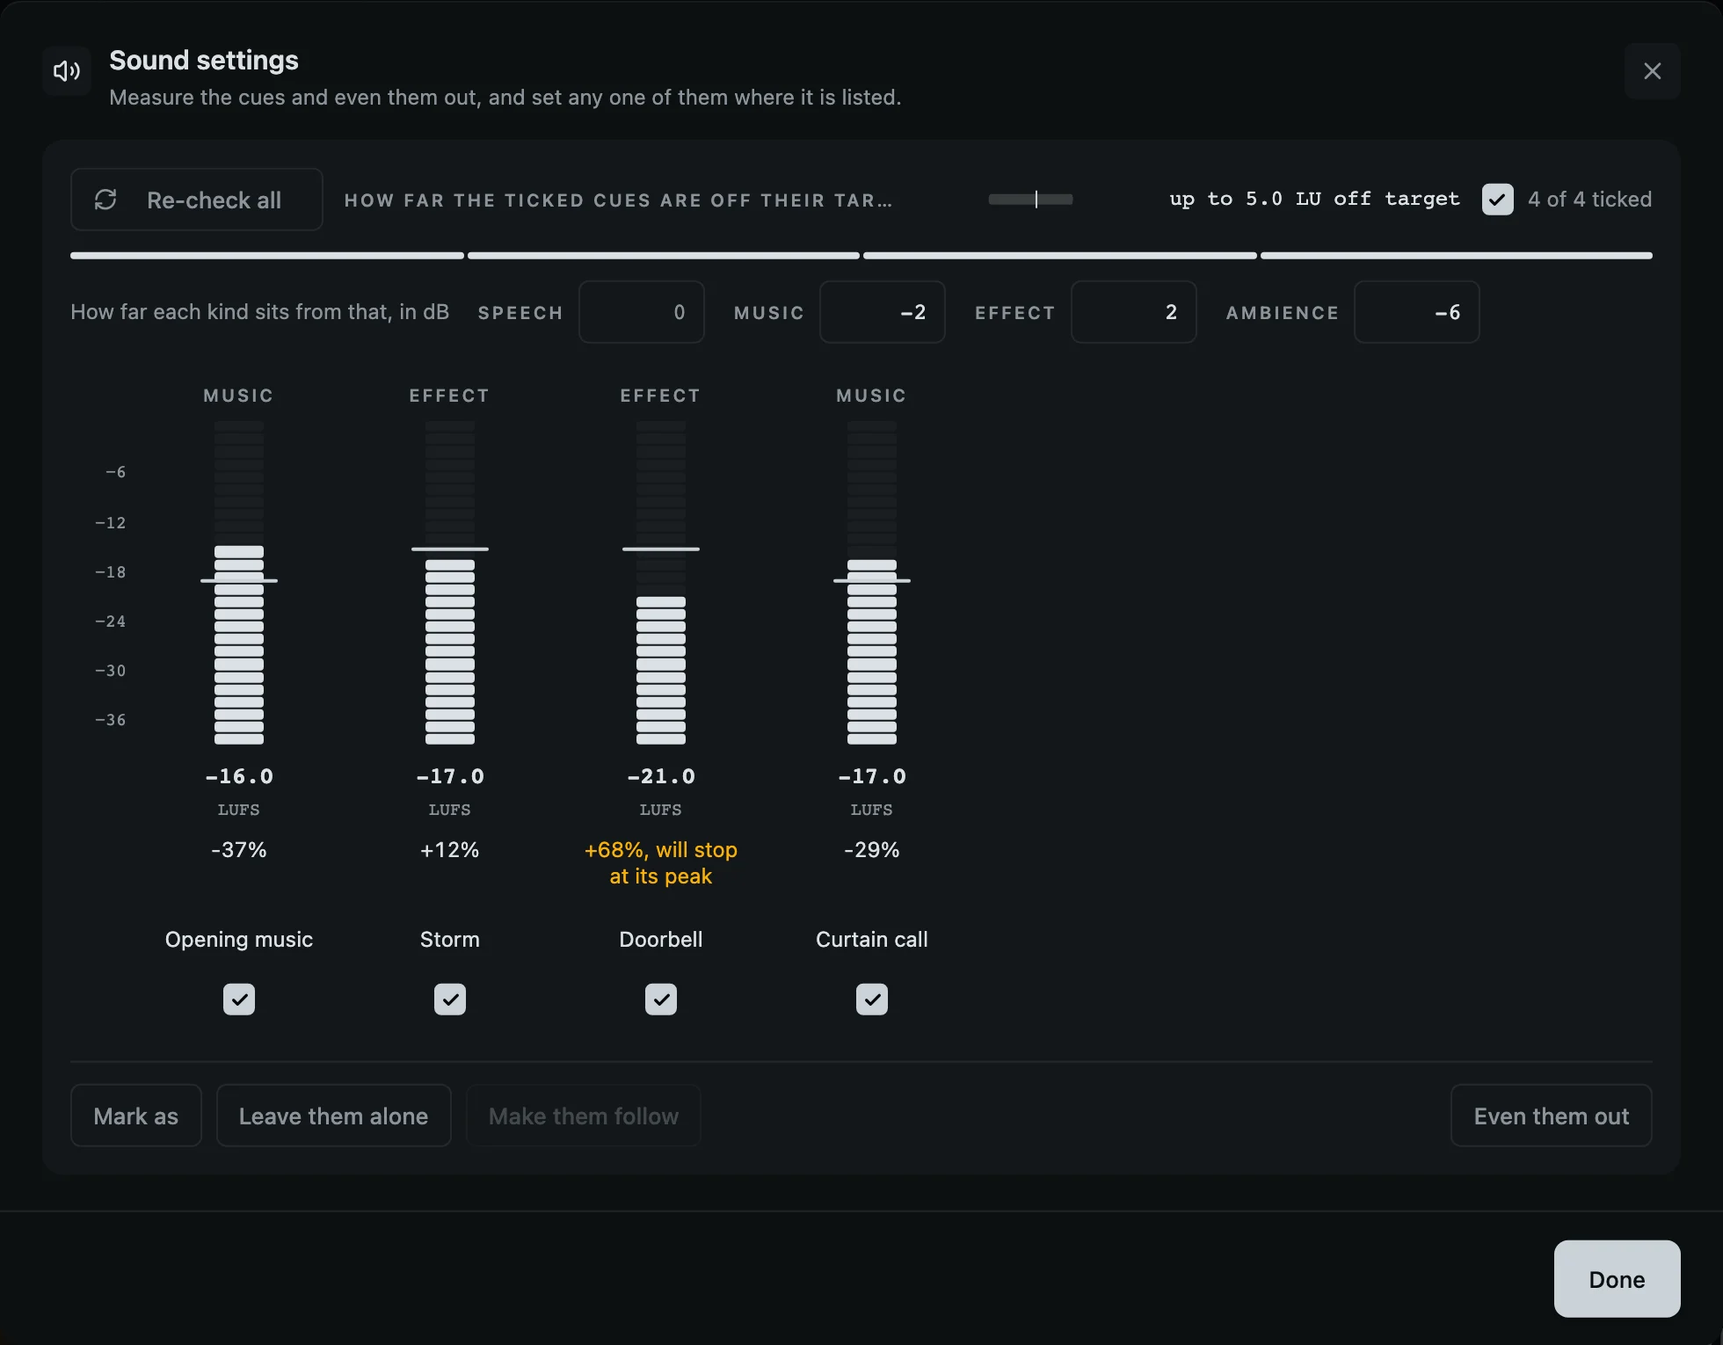Click the Storm +12% value
This screenshot has height=1345, width=1723.
coord(450,850)
